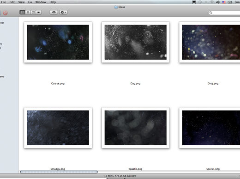Viewport: 240px width, 179px height.
Task: Open the Window menu
Action: 41,2
